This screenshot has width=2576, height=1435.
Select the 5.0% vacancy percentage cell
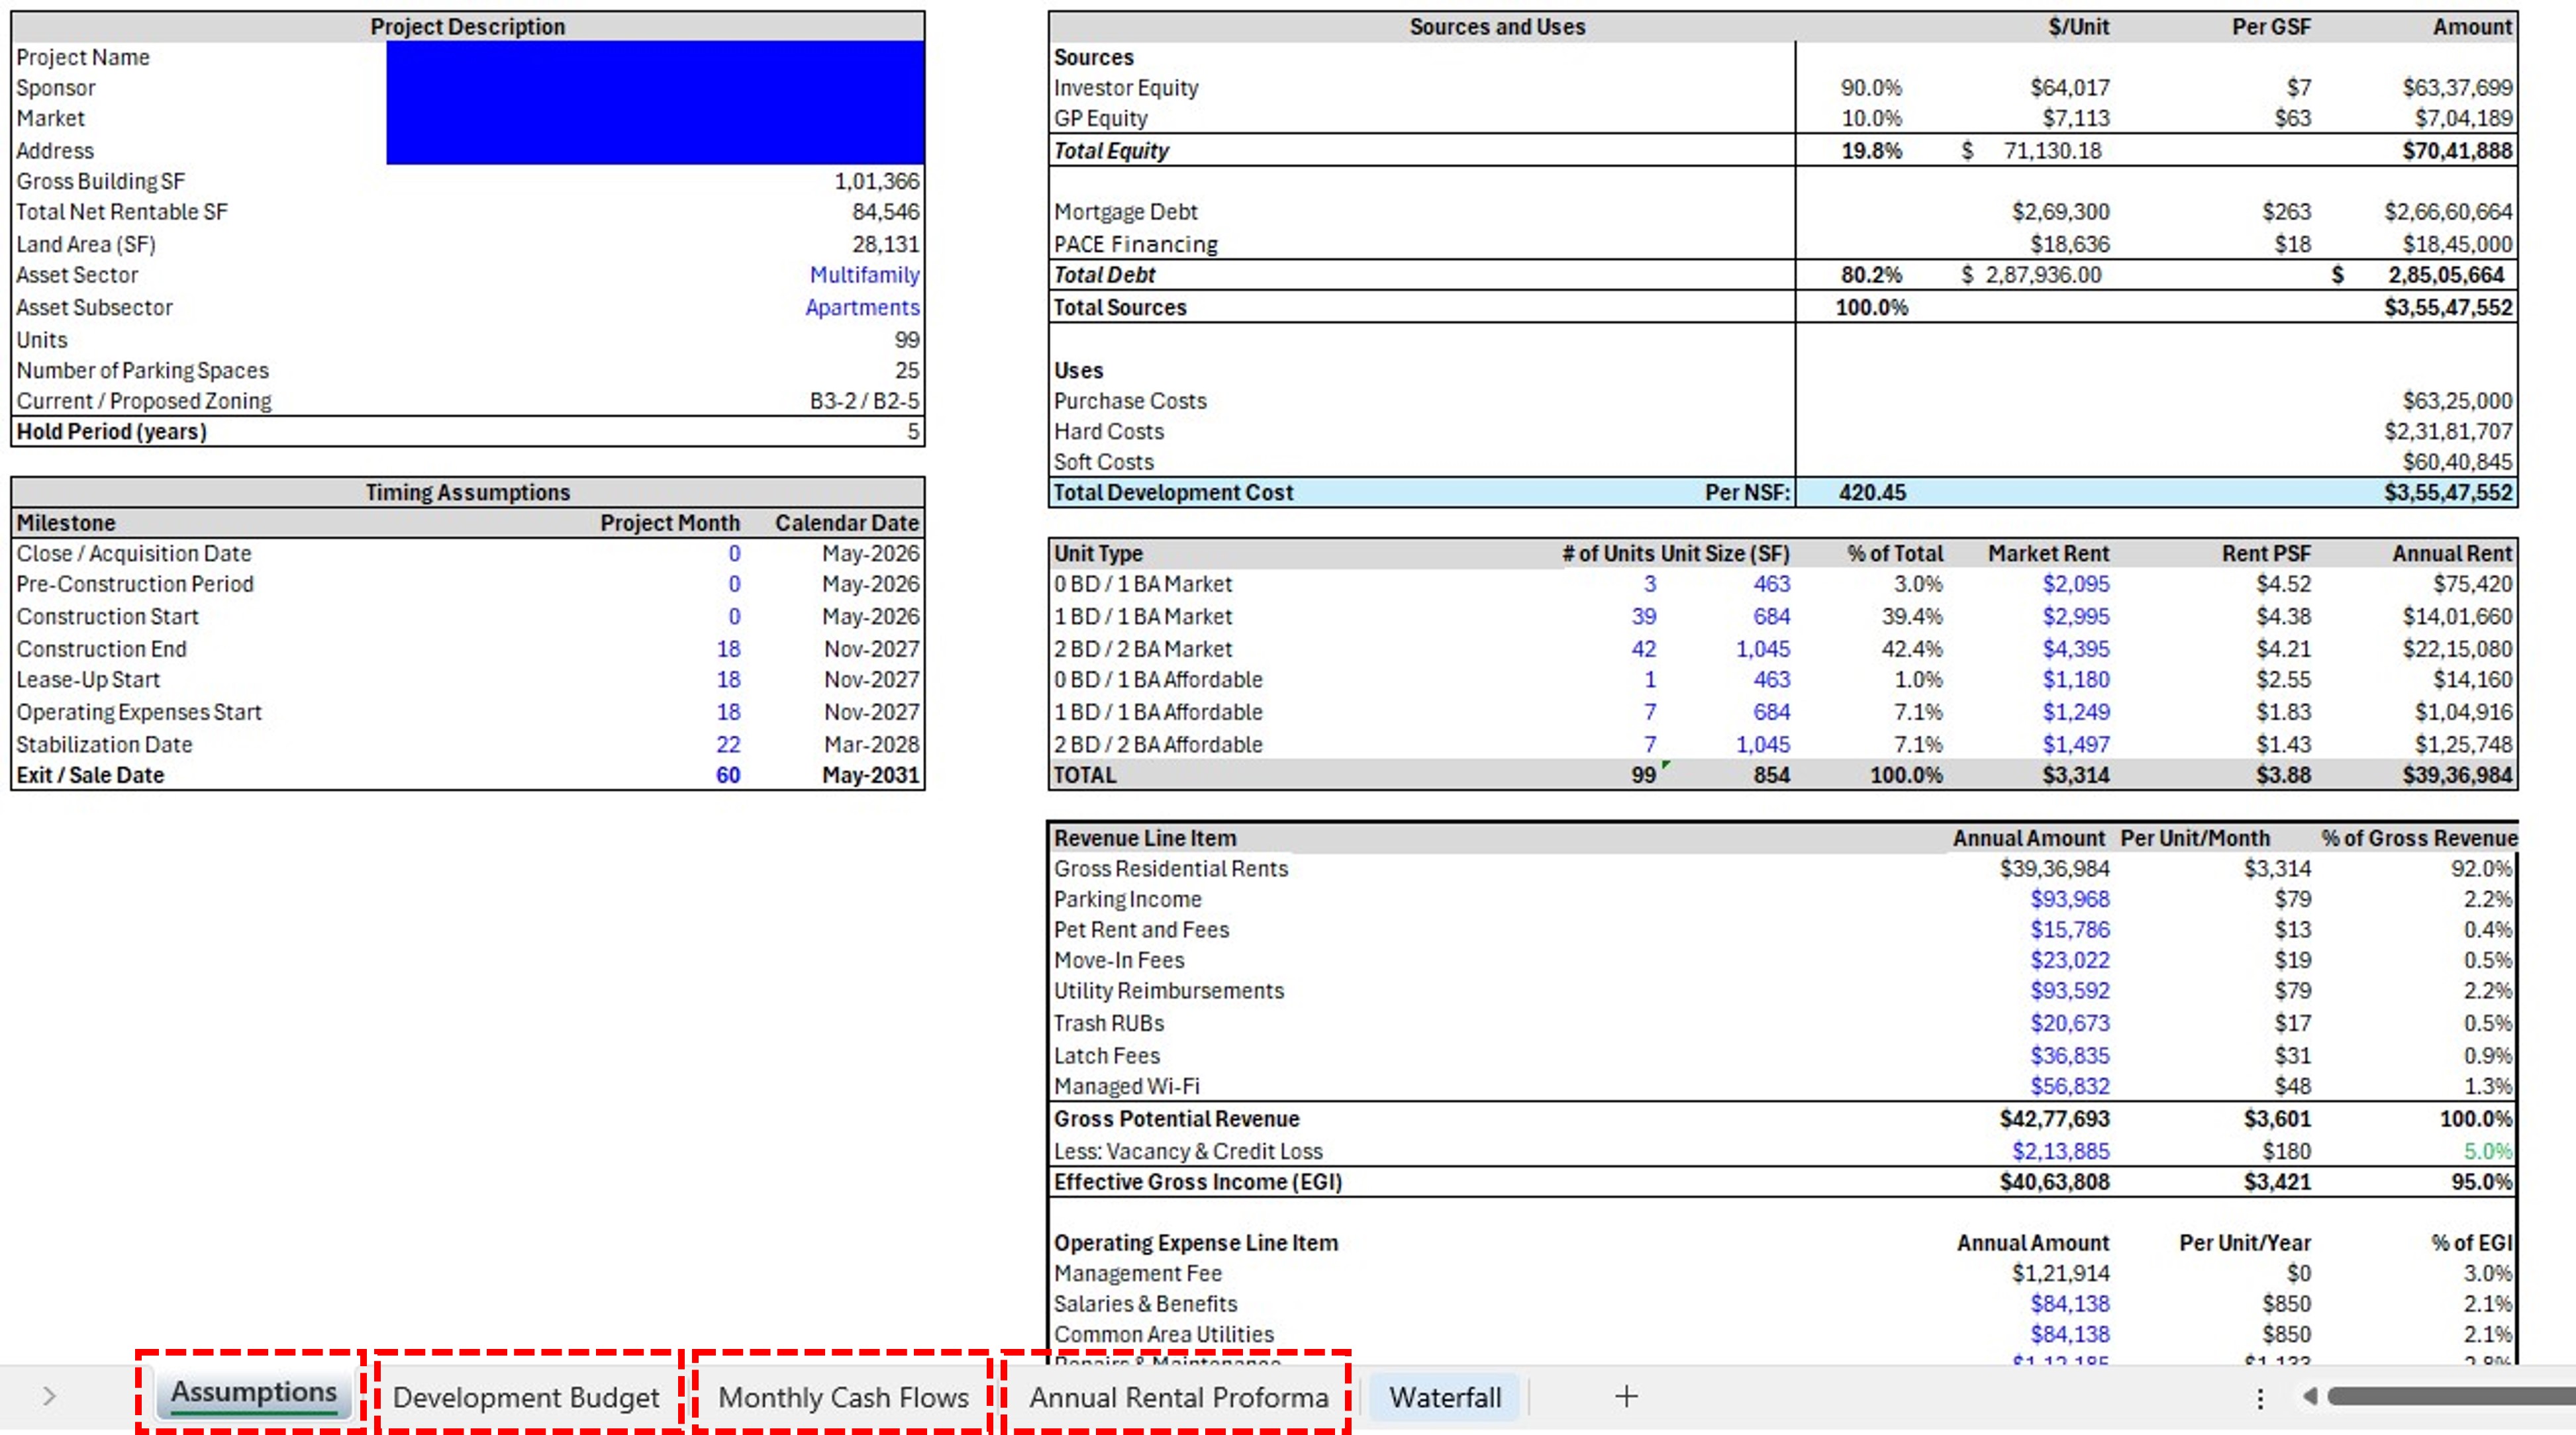click(2486, 1151)
